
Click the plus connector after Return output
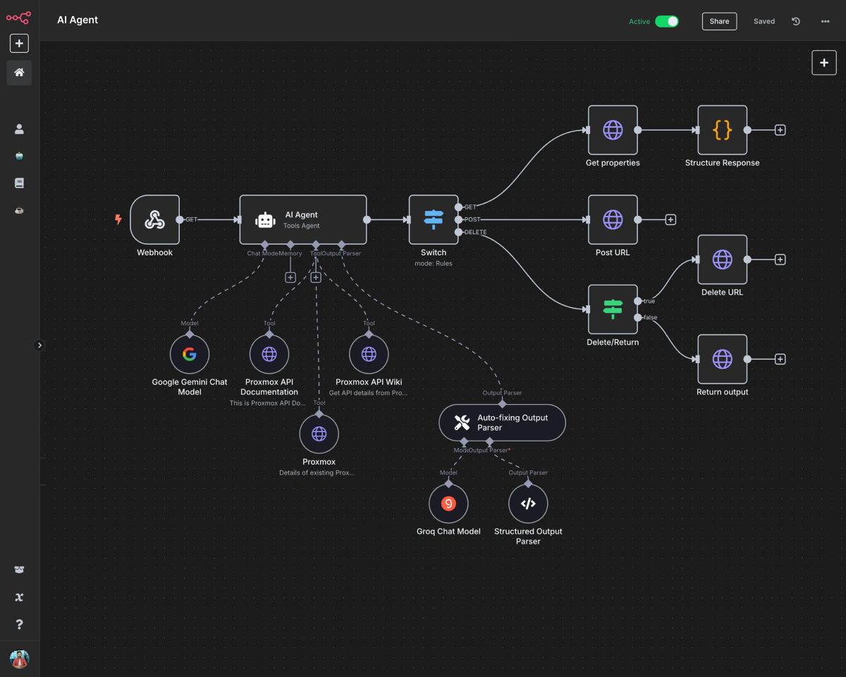(780, 359)
